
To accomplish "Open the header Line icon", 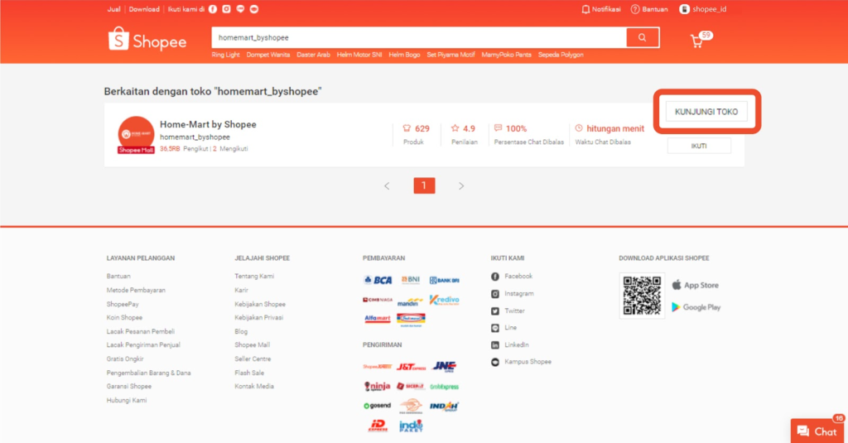I will (x=240, y=9).
